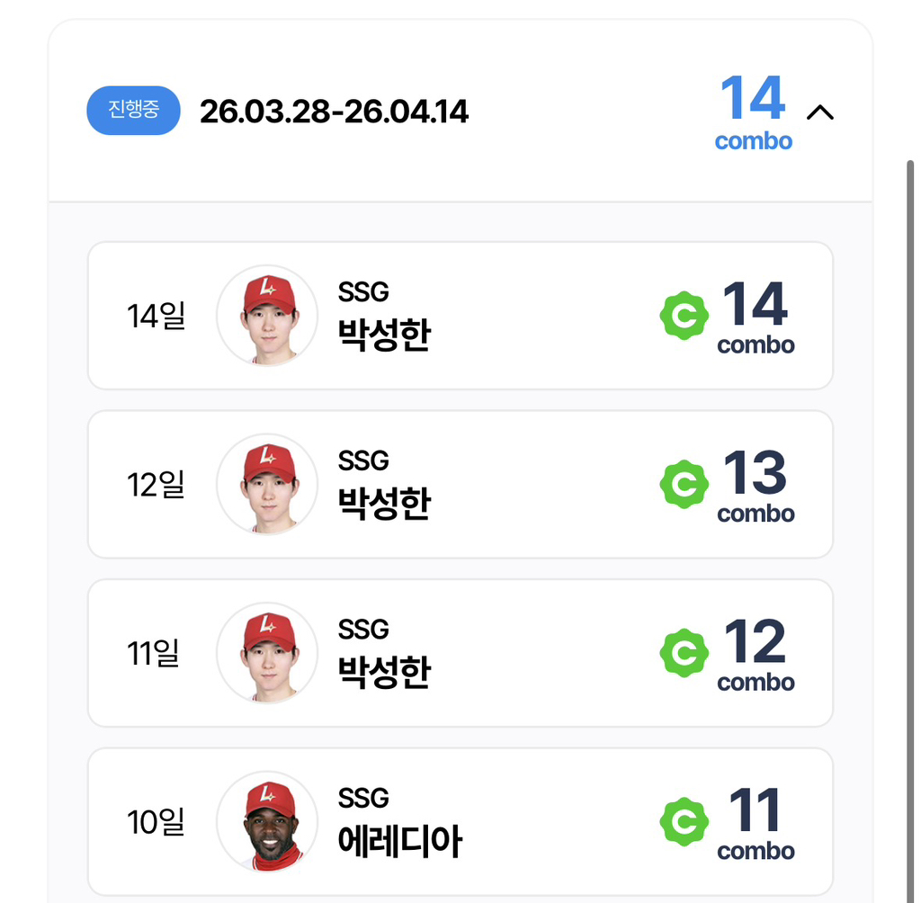Click the blue 진행중 status badge
The width and height of the screenshot is (921, 903).
tap(133, 111)
